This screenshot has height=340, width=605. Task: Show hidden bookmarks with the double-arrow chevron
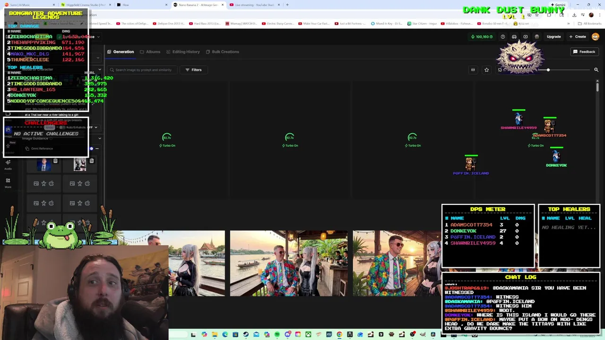point(569,23)
